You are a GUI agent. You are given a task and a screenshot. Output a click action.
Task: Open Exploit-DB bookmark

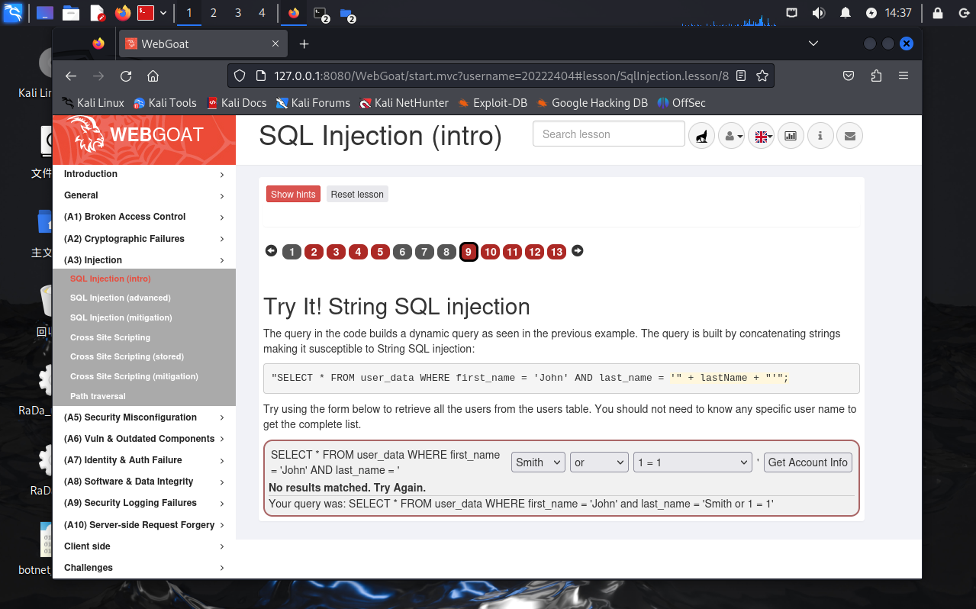(x=493, y=103)
